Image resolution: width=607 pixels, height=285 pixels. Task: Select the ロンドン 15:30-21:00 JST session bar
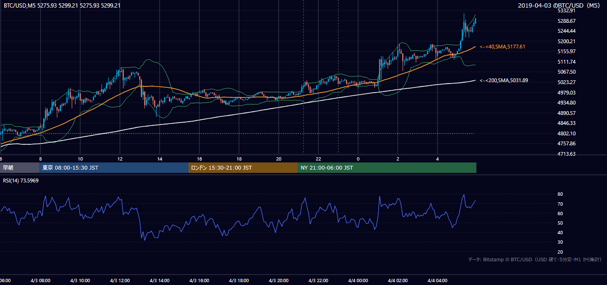point(243,168)
